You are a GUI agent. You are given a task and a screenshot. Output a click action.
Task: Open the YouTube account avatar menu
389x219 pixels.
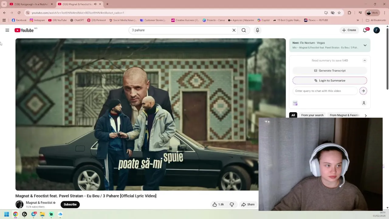(x=377, y=30)
